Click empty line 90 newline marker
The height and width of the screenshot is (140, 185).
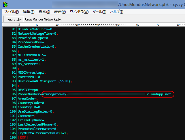point(19,69)
